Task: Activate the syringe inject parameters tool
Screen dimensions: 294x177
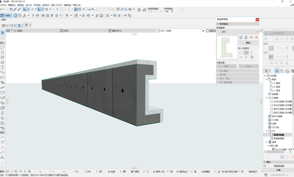Action: pos(19,9)
